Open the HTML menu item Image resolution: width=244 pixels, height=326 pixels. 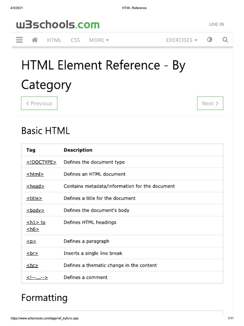pos(54,40)
